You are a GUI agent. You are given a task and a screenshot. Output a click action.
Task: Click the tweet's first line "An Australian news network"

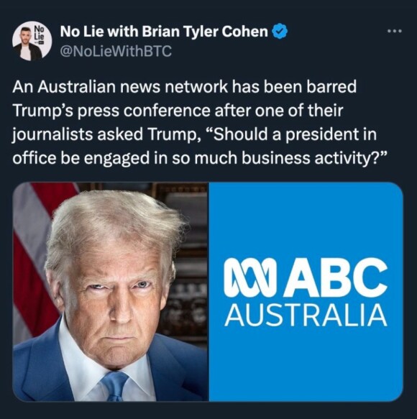pyautogui.click(x=120, y=87)
